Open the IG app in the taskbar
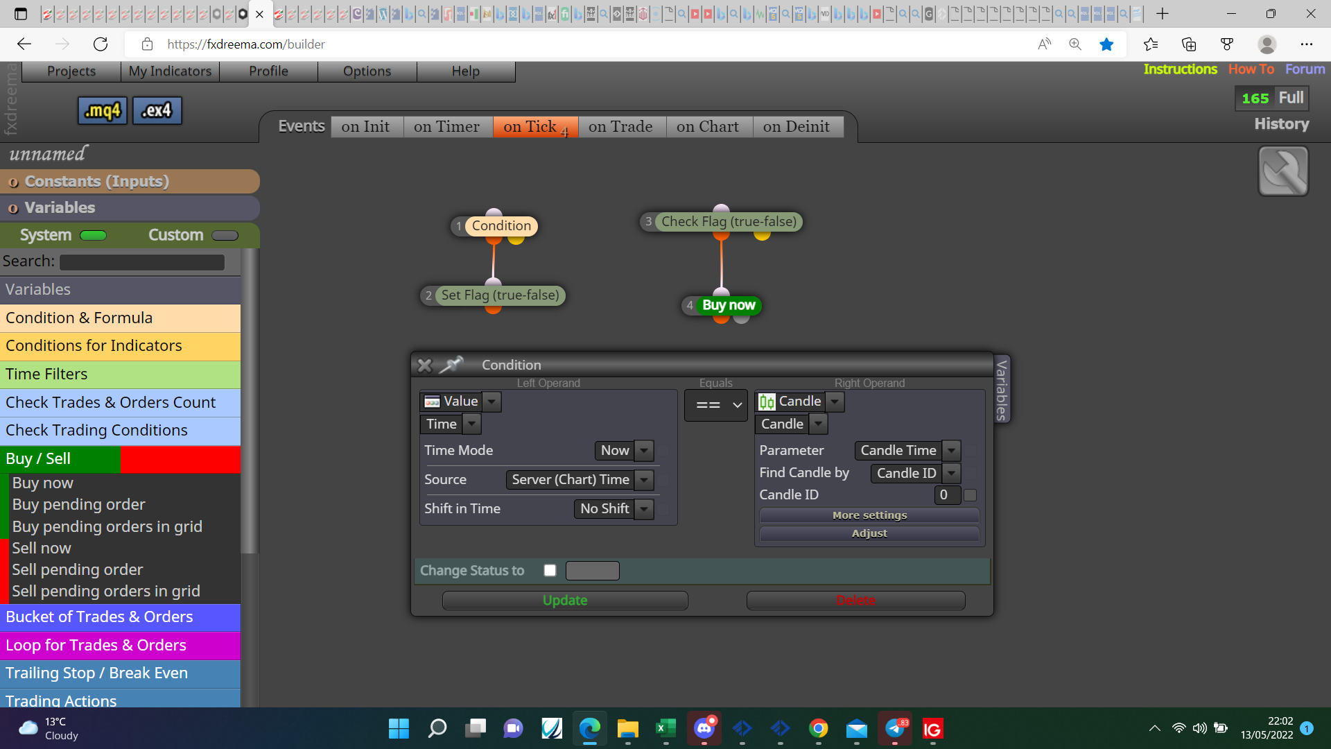 (932, 729)
